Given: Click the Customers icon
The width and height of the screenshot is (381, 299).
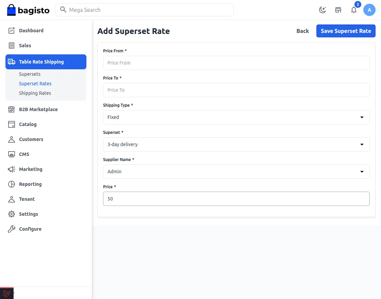Looking at the screenshot, I should pyautogui.click(x=11, y=139).
